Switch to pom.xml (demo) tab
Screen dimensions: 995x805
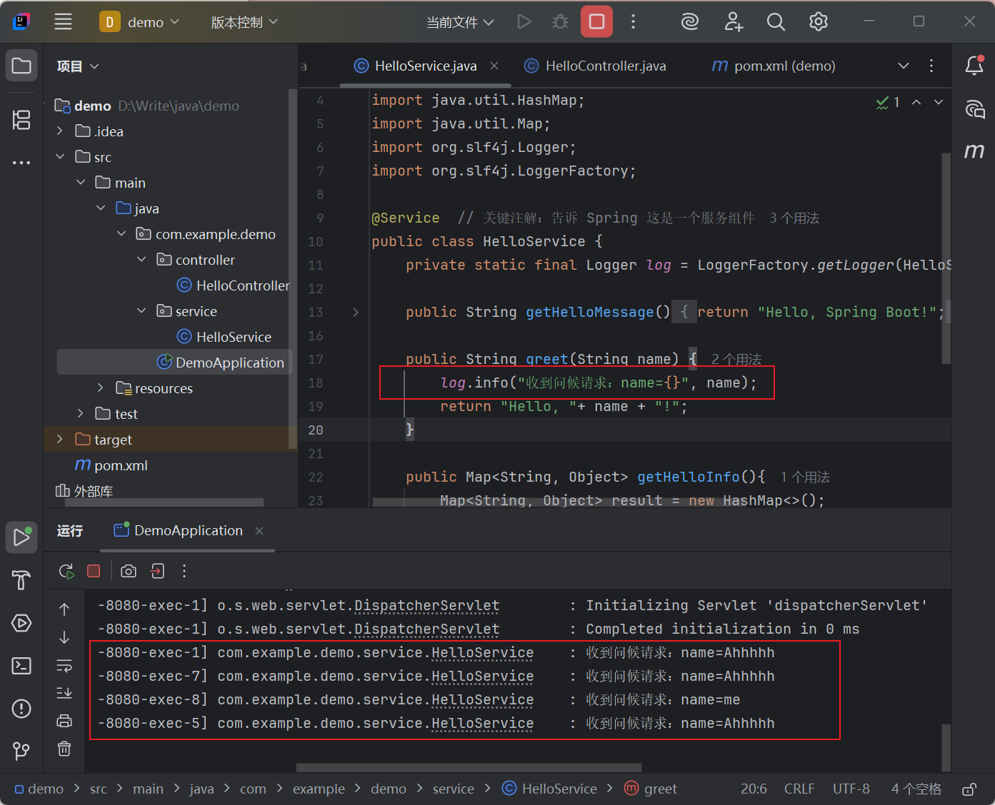(774, 66)
